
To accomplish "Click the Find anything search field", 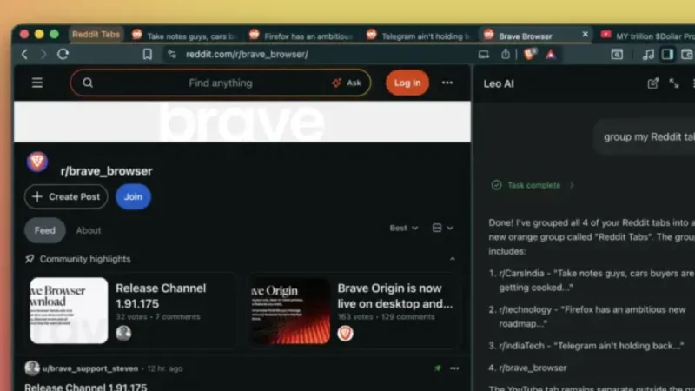I will pos(221,83).
